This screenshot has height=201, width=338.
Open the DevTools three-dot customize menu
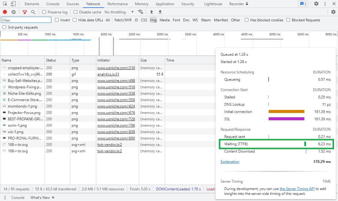click(x=325, y=4)
